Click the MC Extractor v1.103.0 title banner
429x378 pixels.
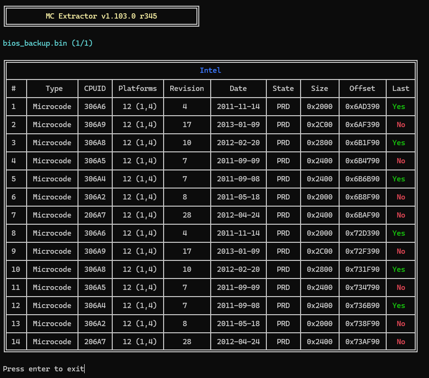click(x=101, y=16)
